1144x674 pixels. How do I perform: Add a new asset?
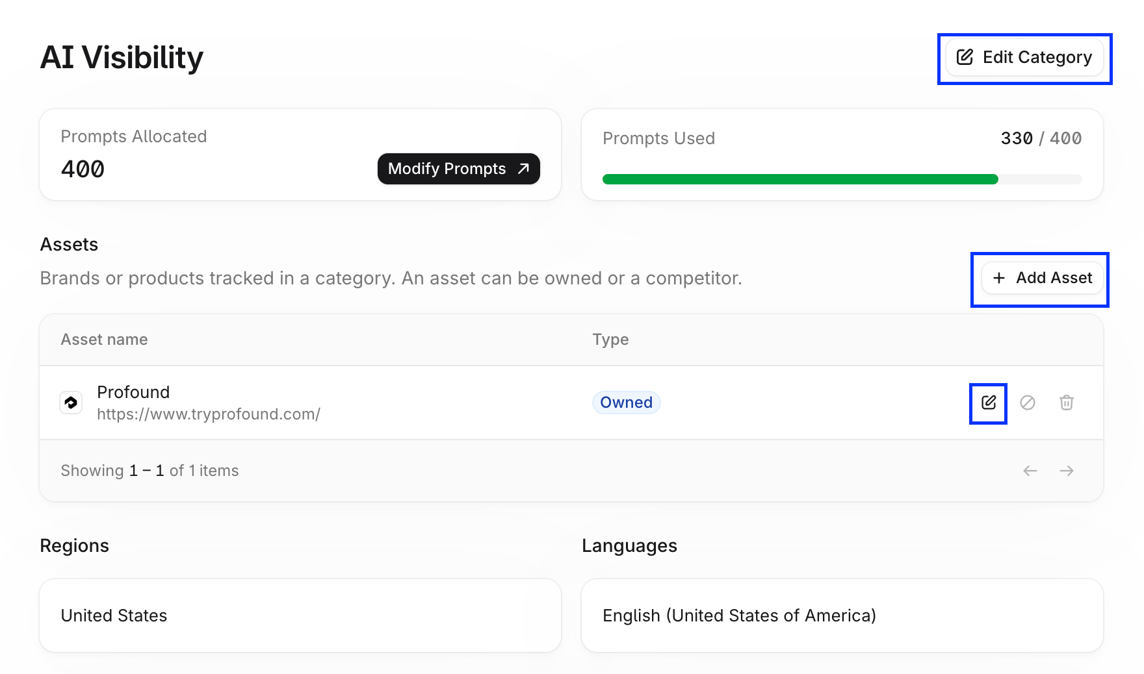click(x=1042, y=278)
